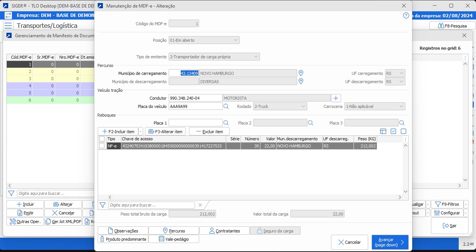Click the checked box icon above grid
Image resolution: width=476 pixels, height=252 pixels.
coord(393,131)
